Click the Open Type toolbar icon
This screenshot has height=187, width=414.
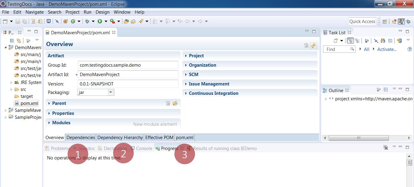pyautogui.click(x=126, y=21)
